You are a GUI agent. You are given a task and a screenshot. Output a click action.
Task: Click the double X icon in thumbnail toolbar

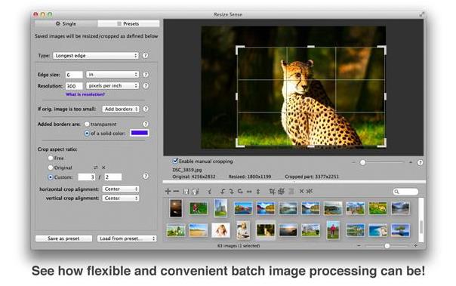pyautogui.click(x=310, y=191)
